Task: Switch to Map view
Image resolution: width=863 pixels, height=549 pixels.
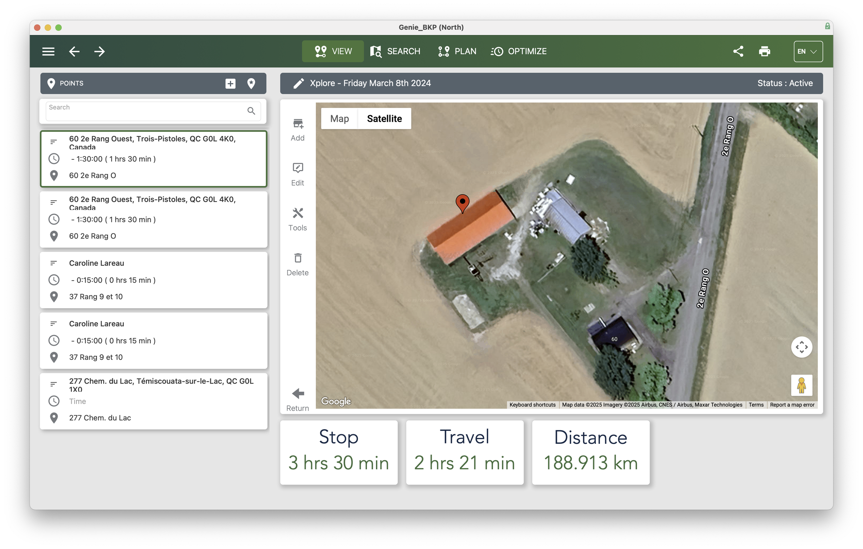Action: click(x=339, y=119)
